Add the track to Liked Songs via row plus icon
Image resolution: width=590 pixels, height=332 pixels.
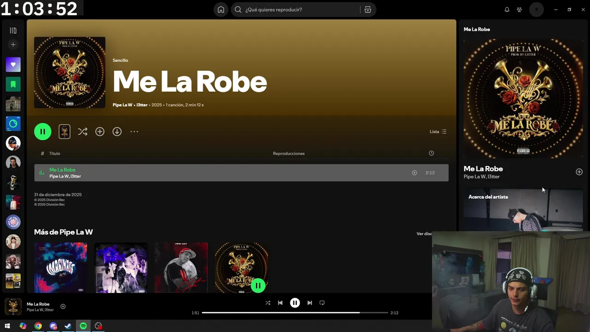(414, 173)
